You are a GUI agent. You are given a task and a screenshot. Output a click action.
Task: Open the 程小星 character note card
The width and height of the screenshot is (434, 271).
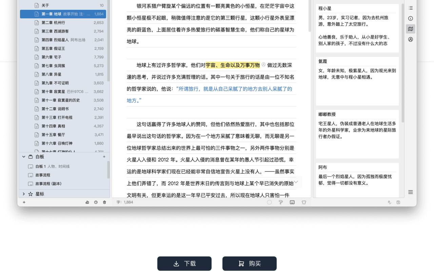[357, 28]
